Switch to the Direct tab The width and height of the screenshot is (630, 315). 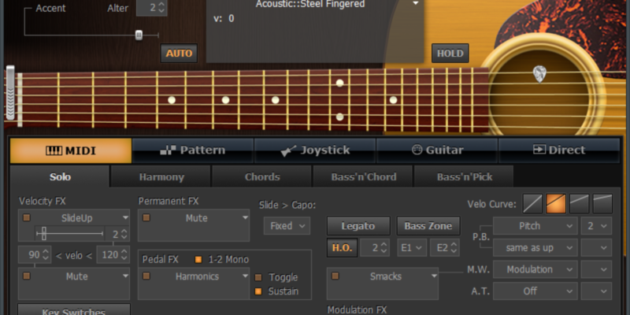(x=559, y=150)
